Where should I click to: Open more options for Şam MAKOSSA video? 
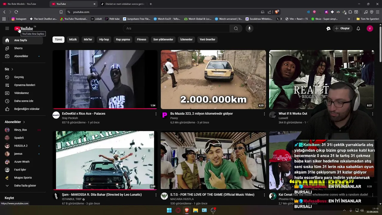click(156, 195)
